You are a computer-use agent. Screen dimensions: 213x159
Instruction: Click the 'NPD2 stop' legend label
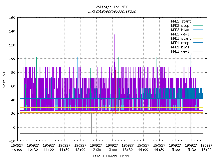click(180, 26)
